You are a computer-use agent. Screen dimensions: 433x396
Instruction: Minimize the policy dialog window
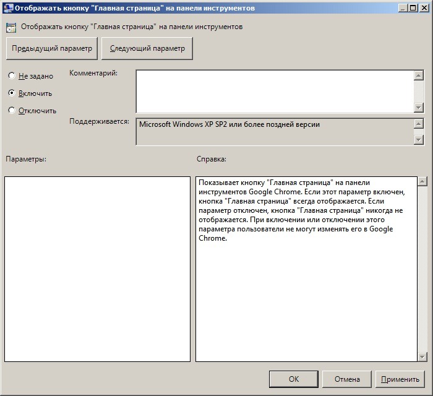pos(403,8)
